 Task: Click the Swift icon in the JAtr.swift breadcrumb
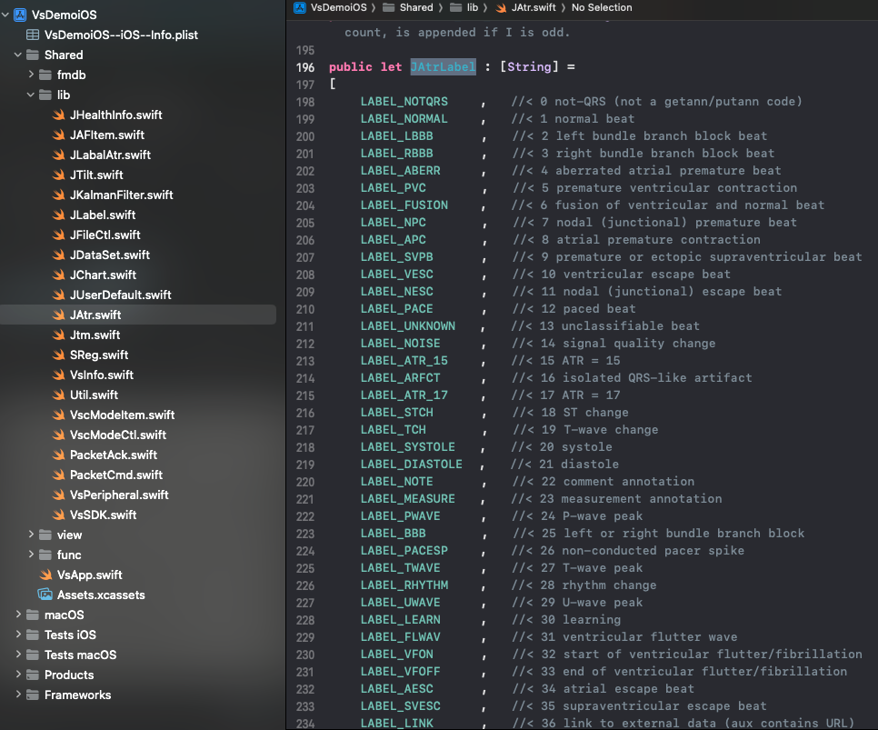click(x=501, y=7)
